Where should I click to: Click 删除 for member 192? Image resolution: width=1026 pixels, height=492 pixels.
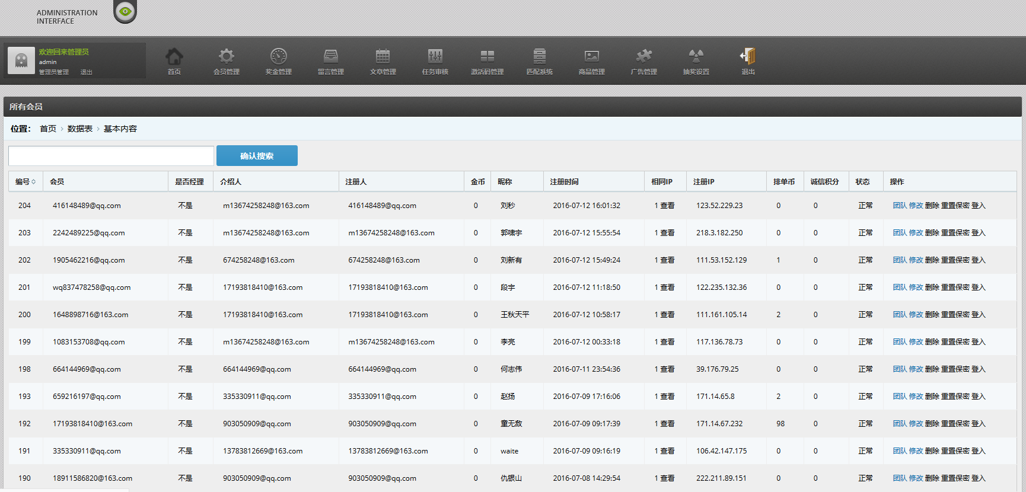coord(932,424)
